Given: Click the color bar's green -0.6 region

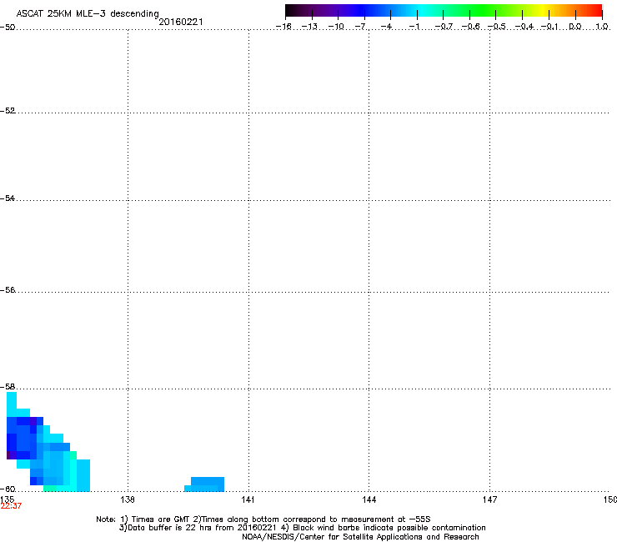Looking at the screenshot, I should (469, 11).
